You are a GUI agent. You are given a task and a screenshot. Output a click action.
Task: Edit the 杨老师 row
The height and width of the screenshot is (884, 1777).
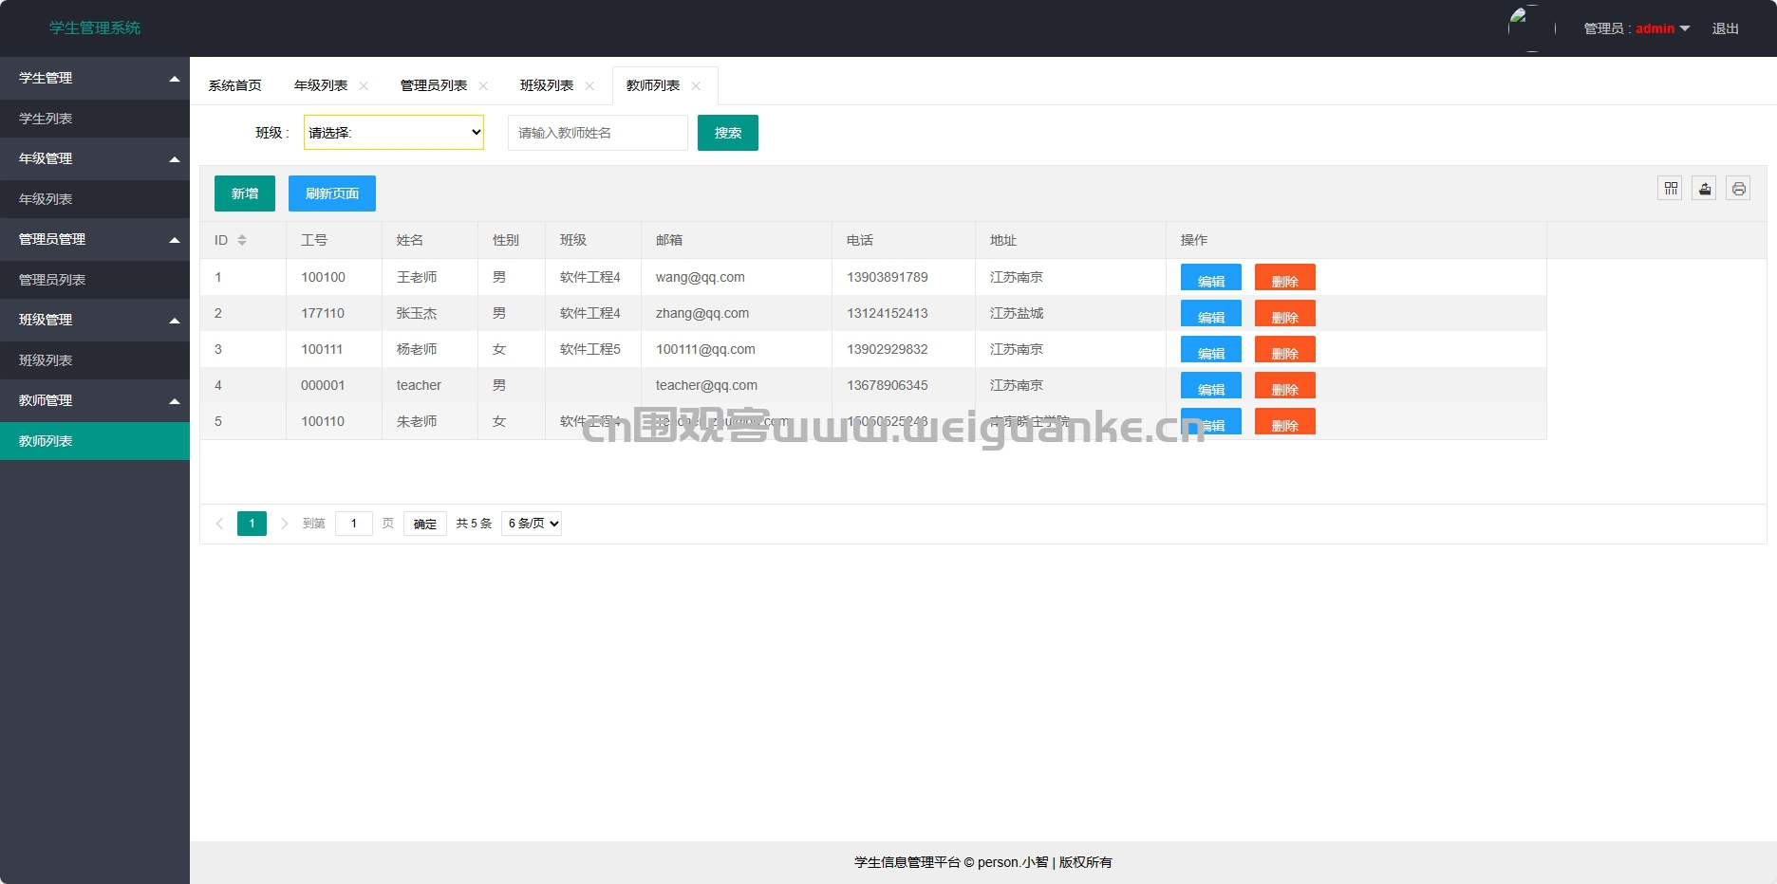pyautogui.click(x=1211, y=349)
